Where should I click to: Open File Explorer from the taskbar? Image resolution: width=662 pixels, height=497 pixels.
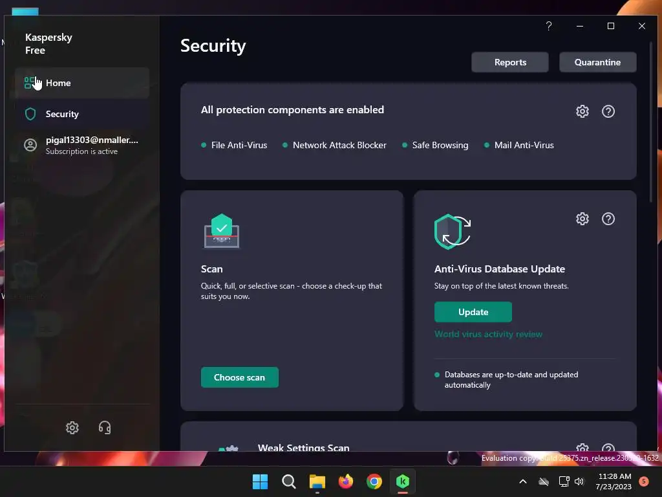point(317,481)
